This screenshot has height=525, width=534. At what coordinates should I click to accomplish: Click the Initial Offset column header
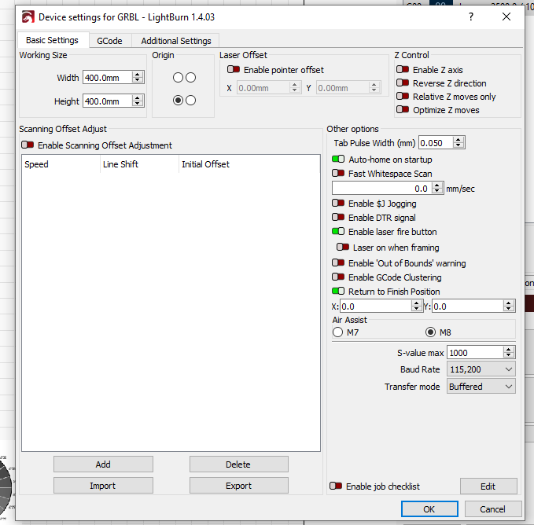tap(249, 164)
